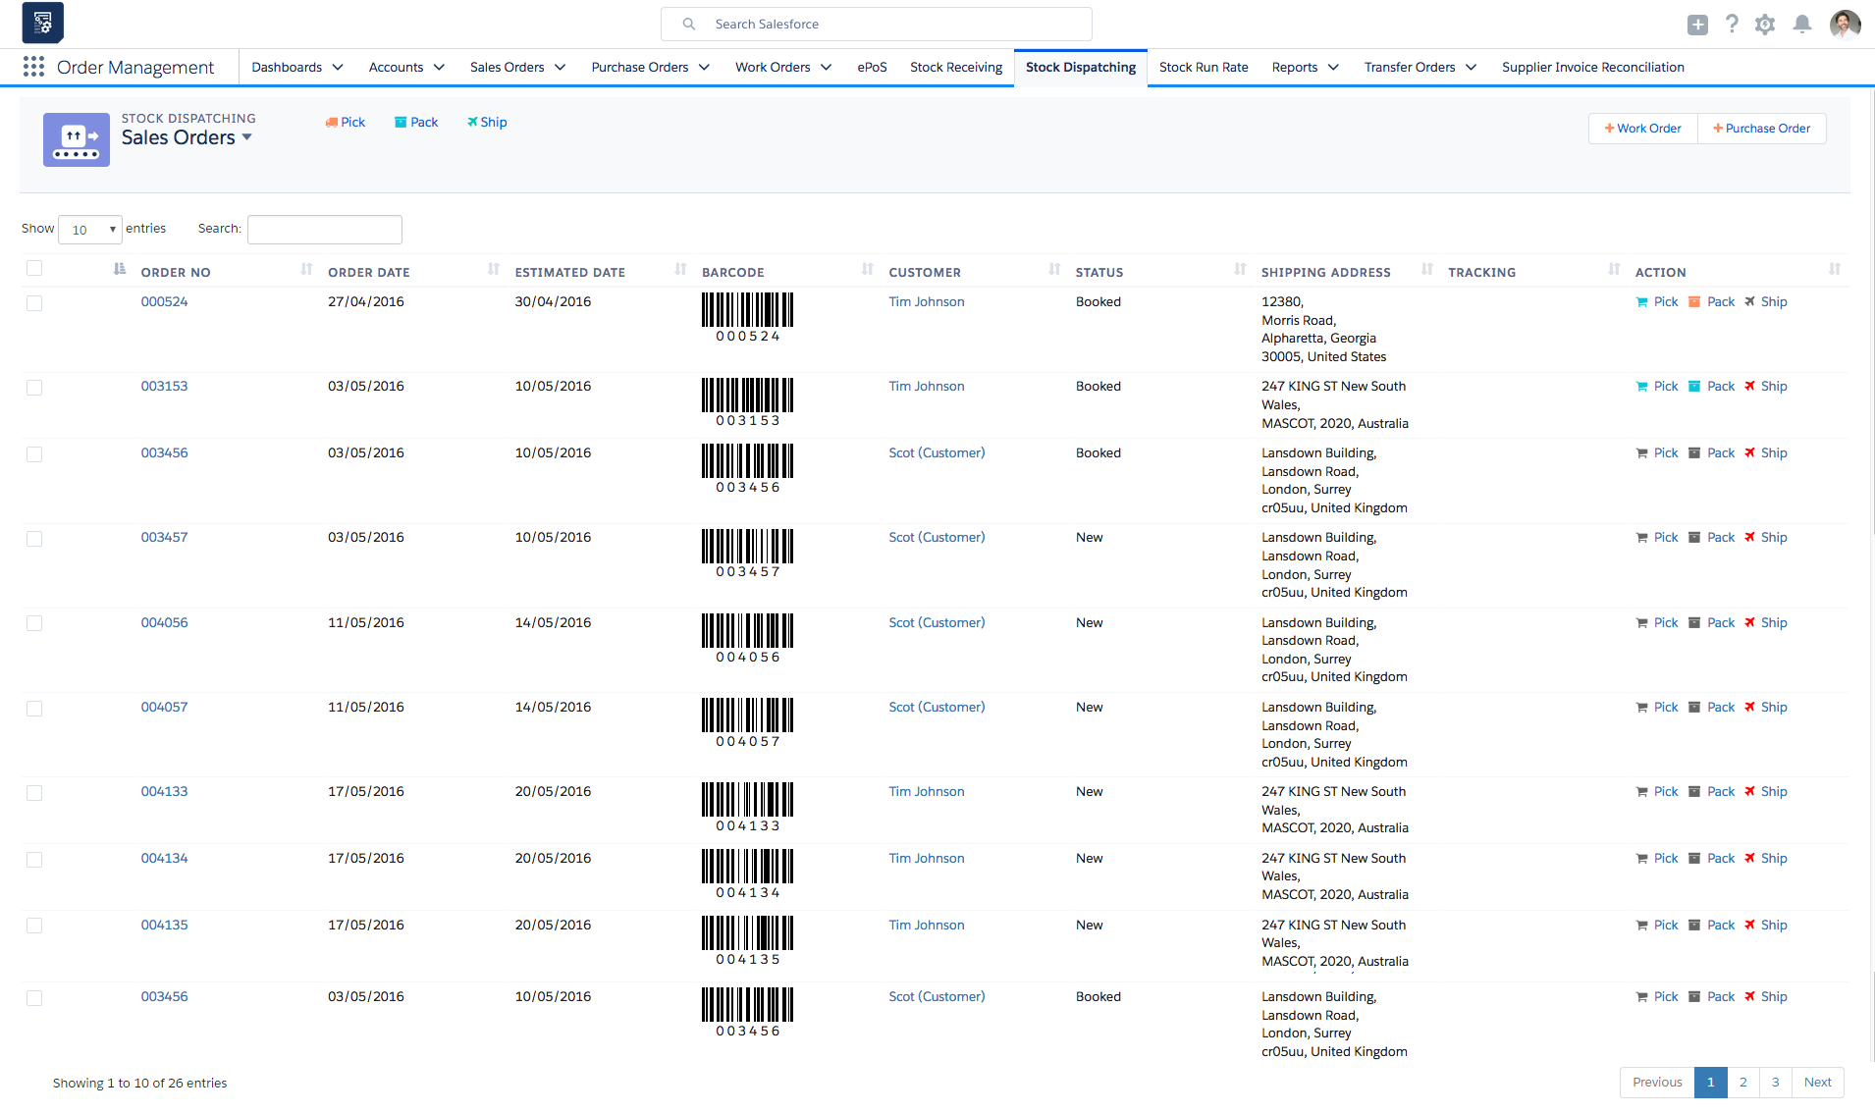The width and height of the screenshot is (1875, 1113).
Task: Click the orange Pack icon for order 000524
Action: pos(1694,302)
